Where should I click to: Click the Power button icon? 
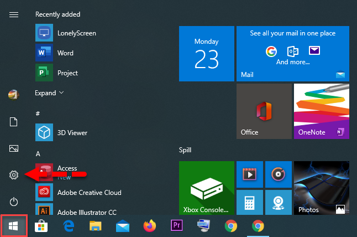[x=14, y=202]
